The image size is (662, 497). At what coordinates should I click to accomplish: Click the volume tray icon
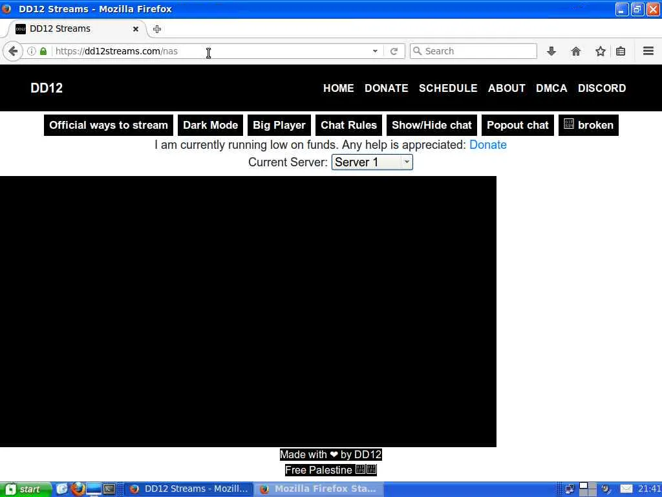606,489
